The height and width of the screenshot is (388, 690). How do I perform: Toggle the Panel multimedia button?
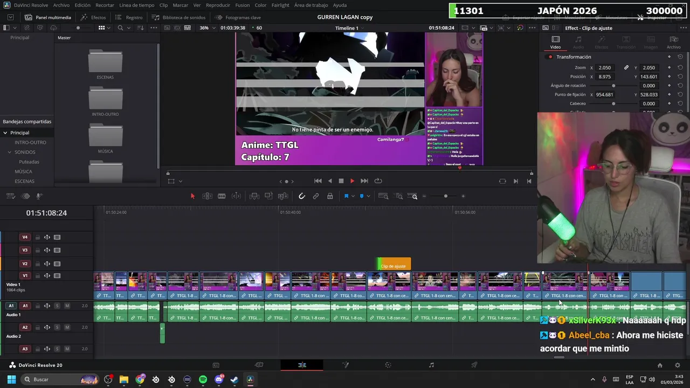coord(47,17)
